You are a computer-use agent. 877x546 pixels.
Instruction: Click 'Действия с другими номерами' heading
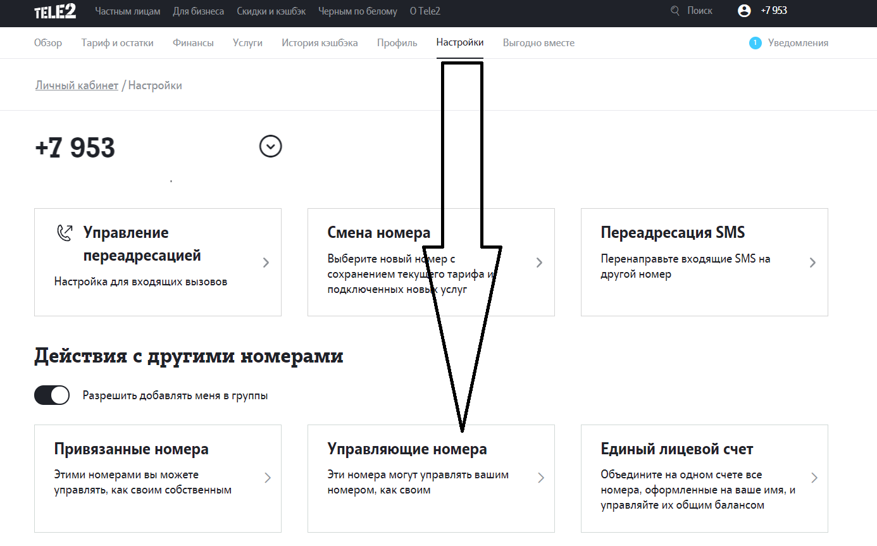click(x=189, y=356)
